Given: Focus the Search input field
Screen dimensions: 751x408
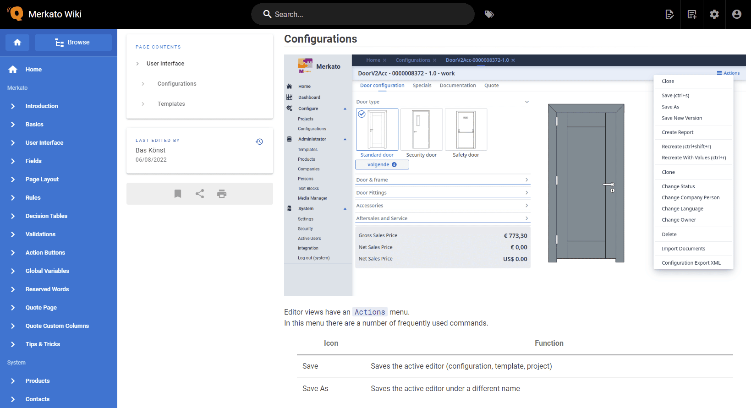Looking at the screenshot, I should [x=363, y=14].
